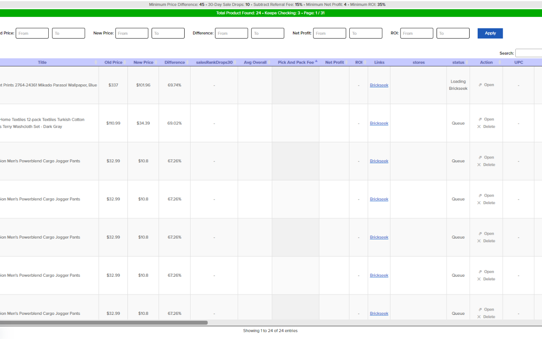Select the Turkish Cotton Washcloth Set title
This screenshot has height=339, width=542.
[42, 123]
